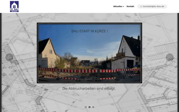Viewport: 179px width, 112px height.
Task: Click the 'BAU START IN KÜRZE !' heading
Action: pyautogui.click(x=89, y=31)
